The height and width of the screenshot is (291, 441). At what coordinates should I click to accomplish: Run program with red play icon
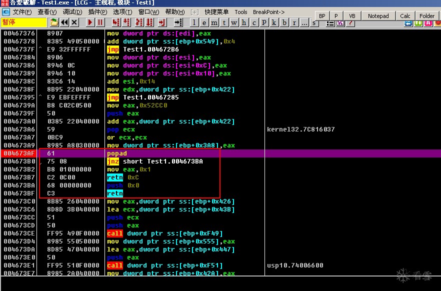pos(90,22)
